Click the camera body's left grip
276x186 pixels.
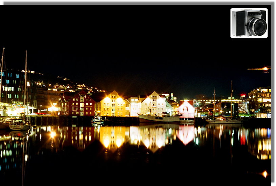pos(240,23)
